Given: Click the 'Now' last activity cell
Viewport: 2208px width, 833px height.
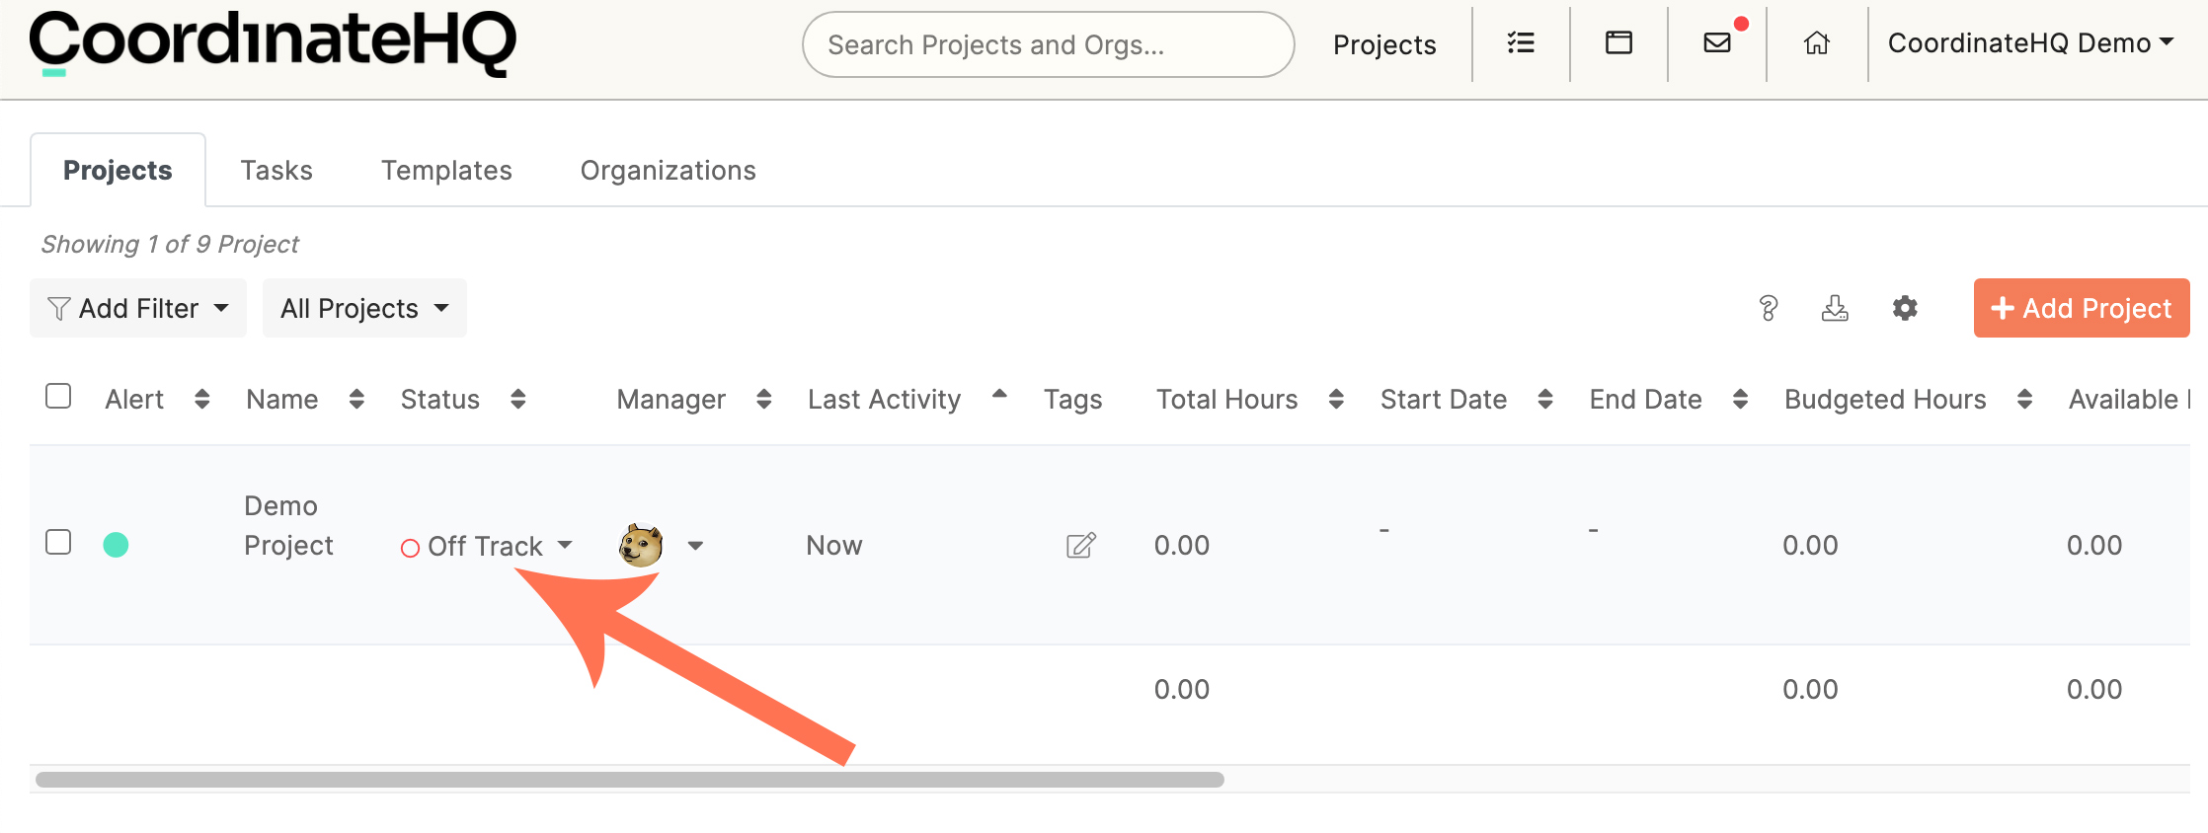Looking at the screenshot, I should pyautogui.click(x=834, y=545).
